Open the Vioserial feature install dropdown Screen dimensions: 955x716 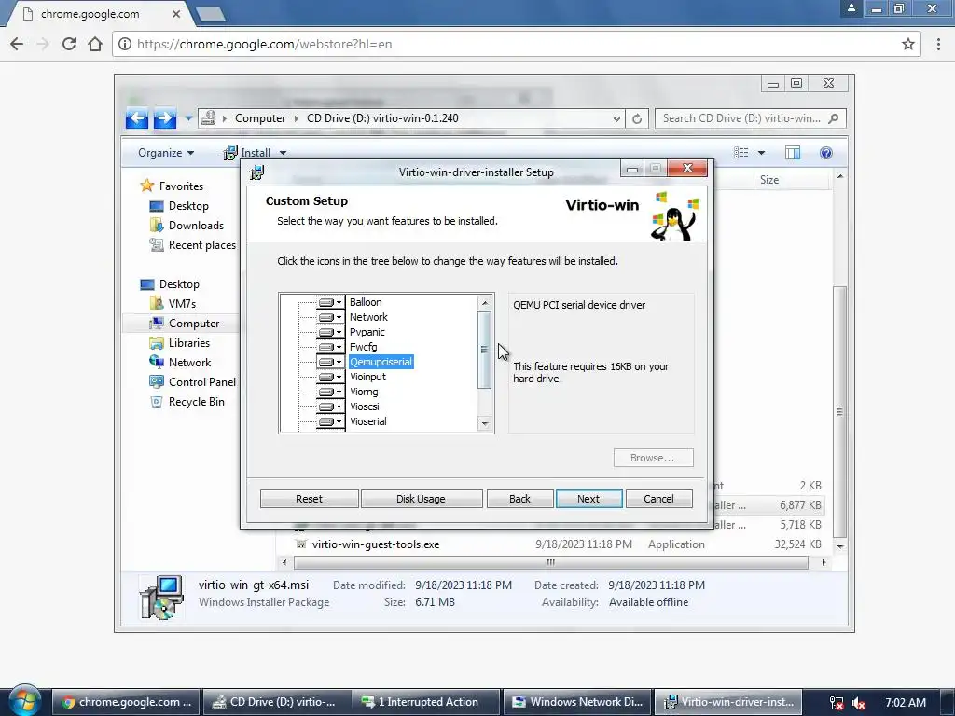coord(330,422)
